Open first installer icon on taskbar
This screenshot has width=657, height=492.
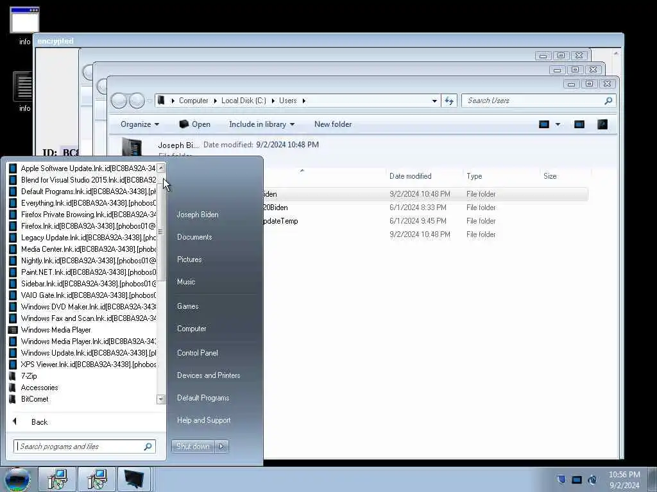(x=57, y=479)
